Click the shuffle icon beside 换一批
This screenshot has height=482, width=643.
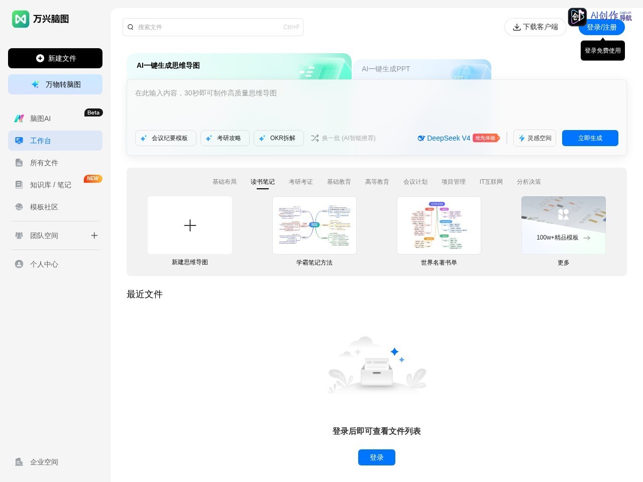(x=315, y=138)
